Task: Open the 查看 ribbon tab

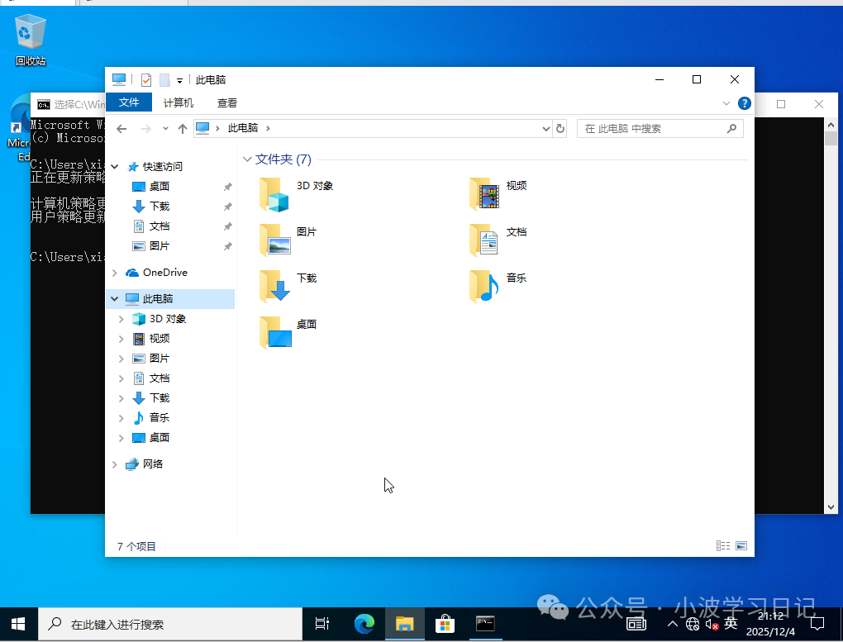Action: coord(228,103)
